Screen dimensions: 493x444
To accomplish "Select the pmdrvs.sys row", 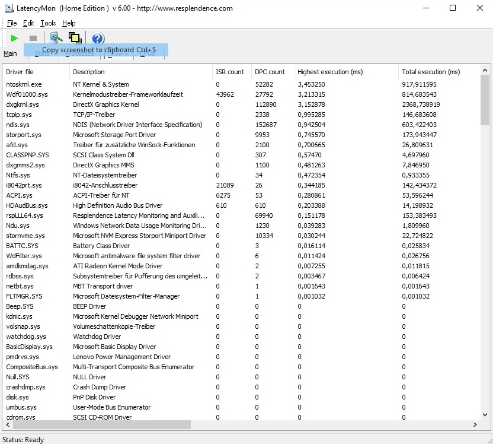I will click(242, 357).
